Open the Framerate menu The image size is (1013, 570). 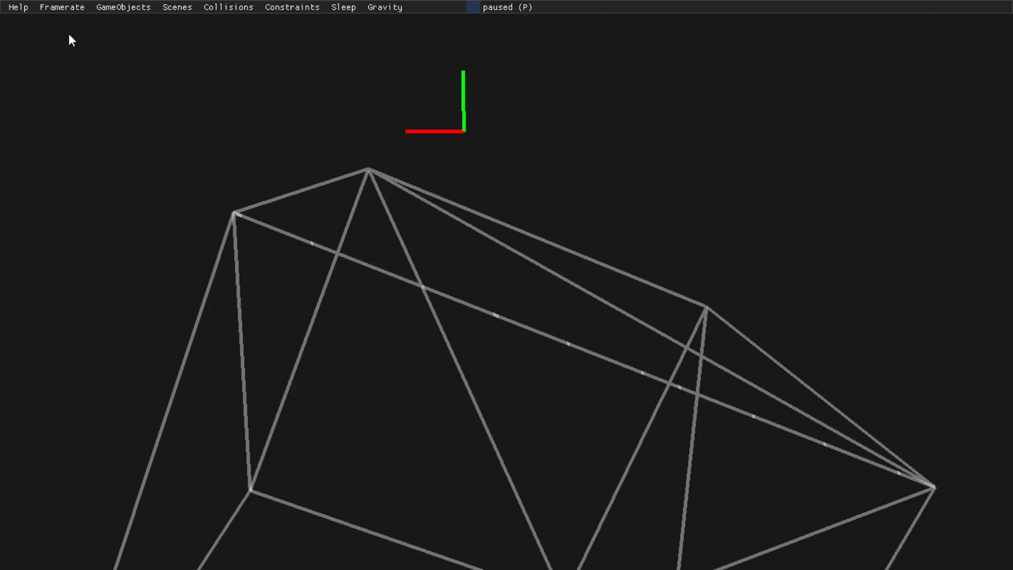point(62,7)
